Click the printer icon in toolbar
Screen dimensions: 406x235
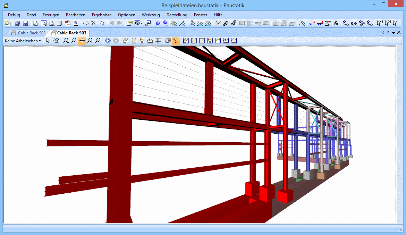59,24
